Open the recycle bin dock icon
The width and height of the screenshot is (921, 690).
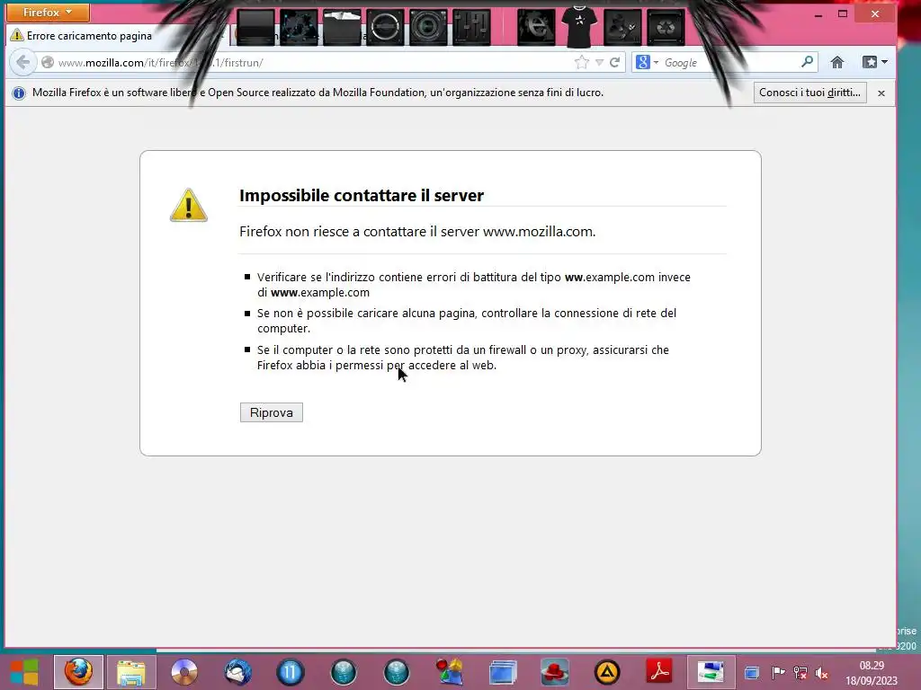666,27
